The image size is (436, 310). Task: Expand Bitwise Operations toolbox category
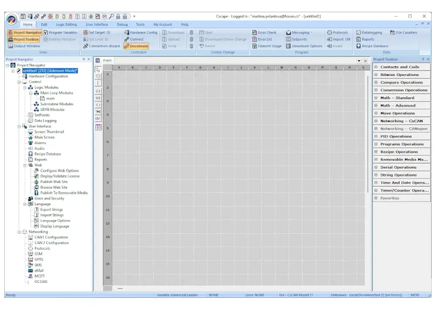point(376,75)
